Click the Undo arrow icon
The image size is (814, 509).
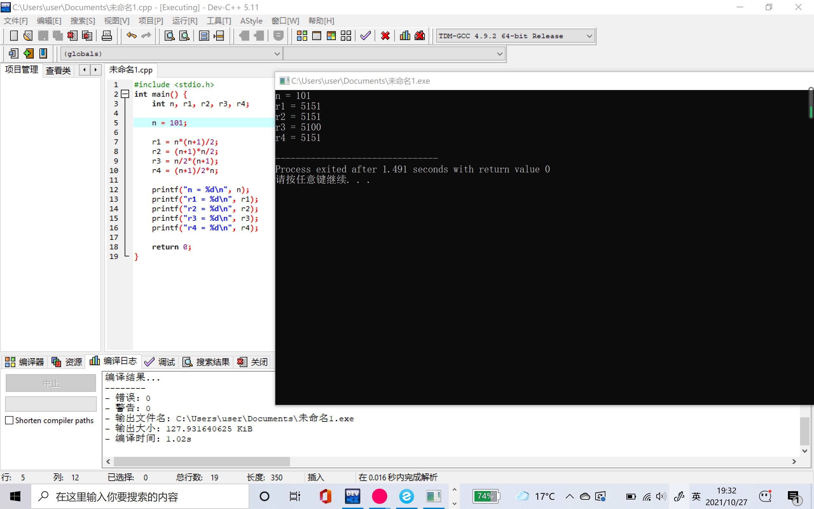131,35
